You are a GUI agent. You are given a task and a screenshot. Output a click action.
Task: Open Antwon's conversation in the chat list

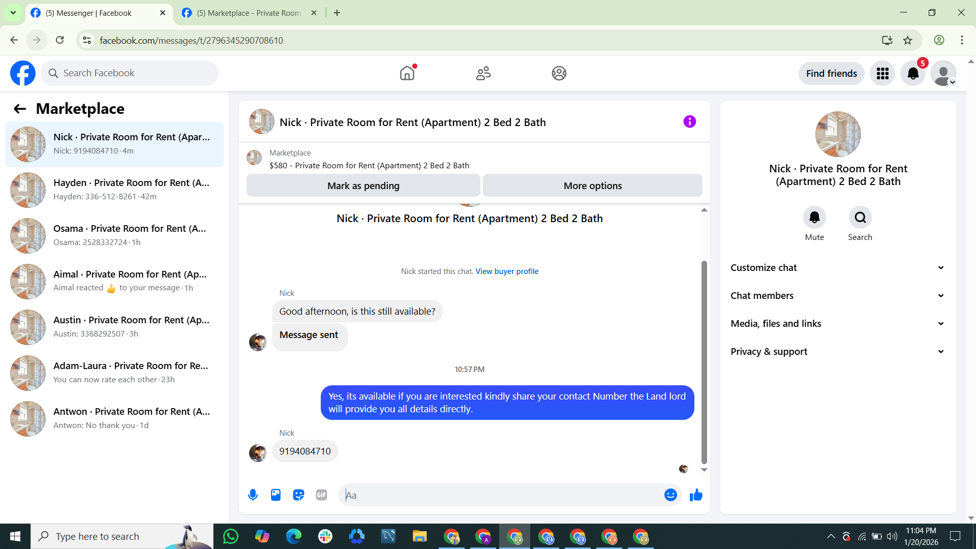[x=114, y=419]
